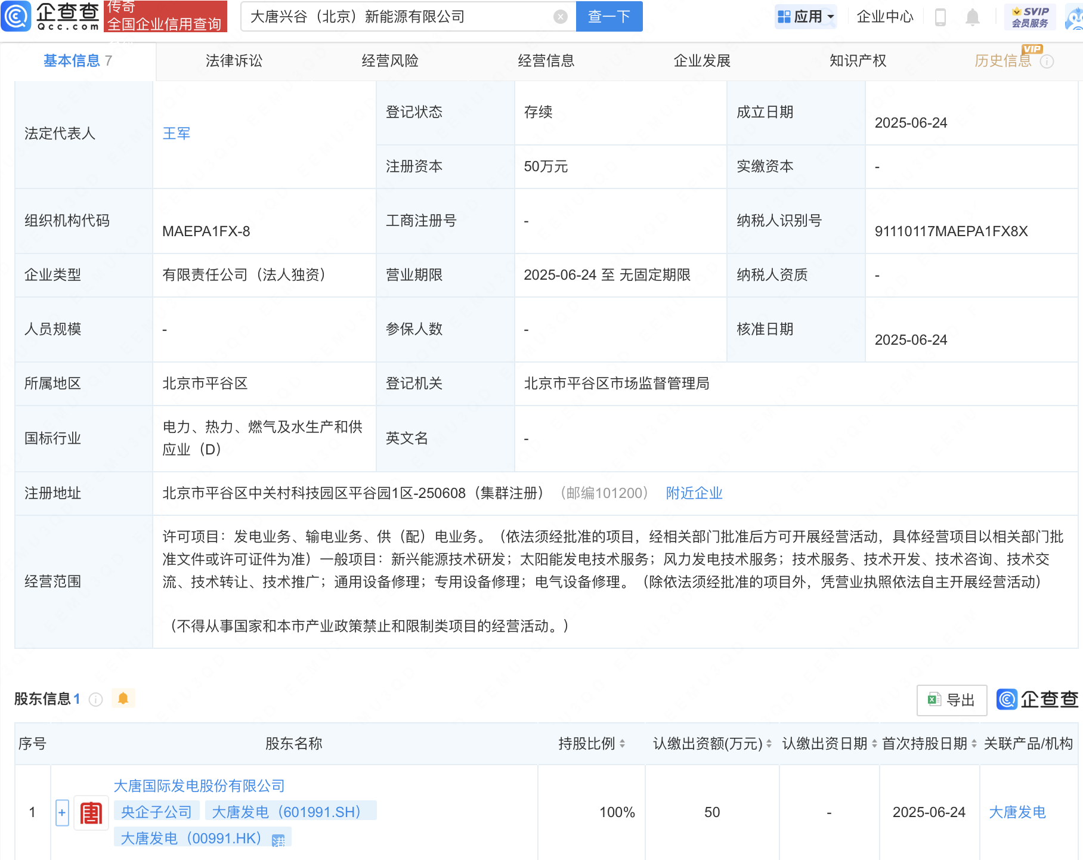Open the 历史信息 VIP tab
The height and width of the screenshot is (860, 1083).
(1003, 61)
